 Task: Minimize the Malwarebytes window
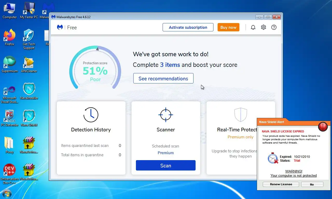[x=259, y=17]
